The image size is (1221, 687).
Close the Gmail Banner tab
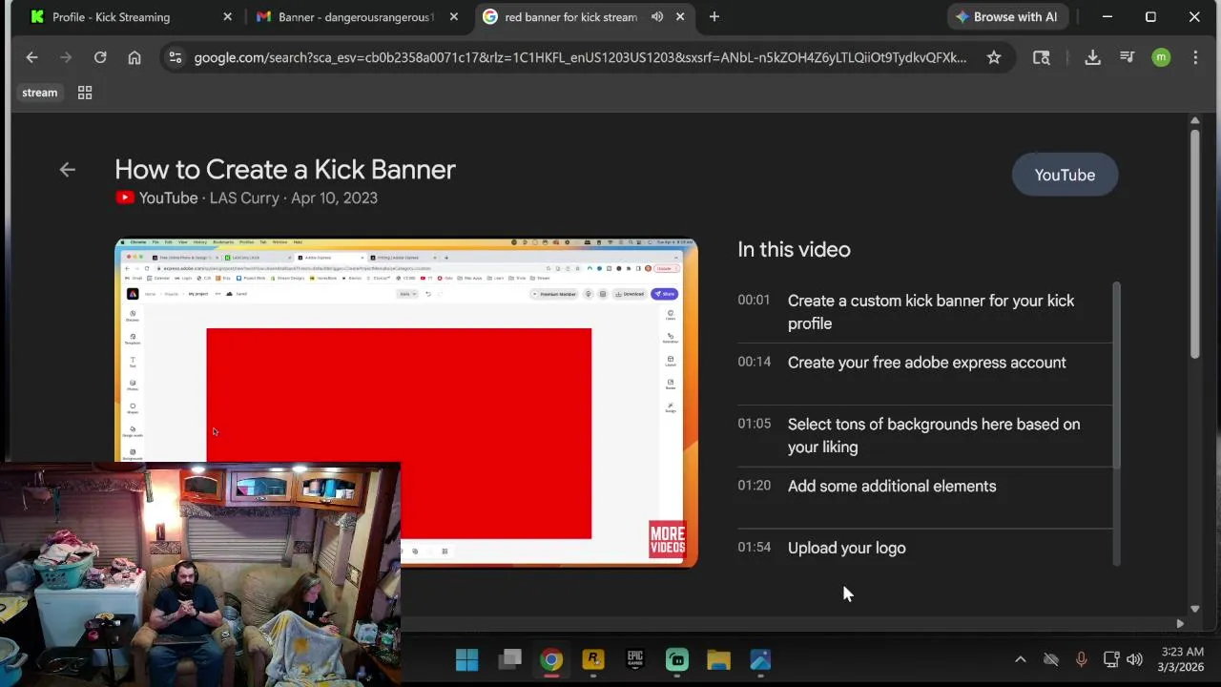(x=454, y=17)
